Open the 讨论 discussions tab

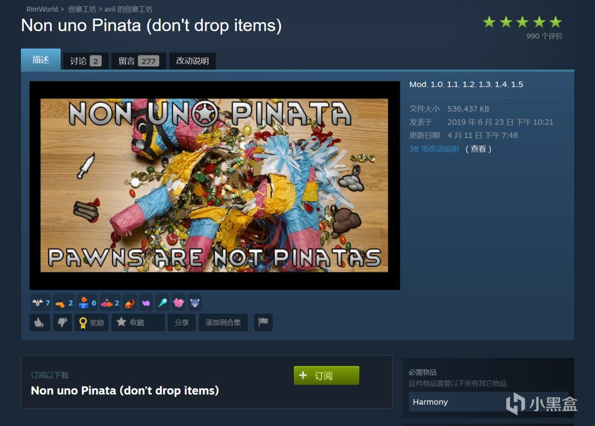coord(86,61)
